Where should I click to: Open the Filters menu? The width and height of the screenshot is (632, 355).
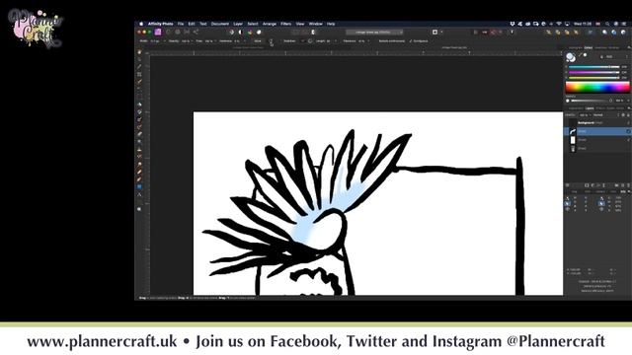coord(285,24)
